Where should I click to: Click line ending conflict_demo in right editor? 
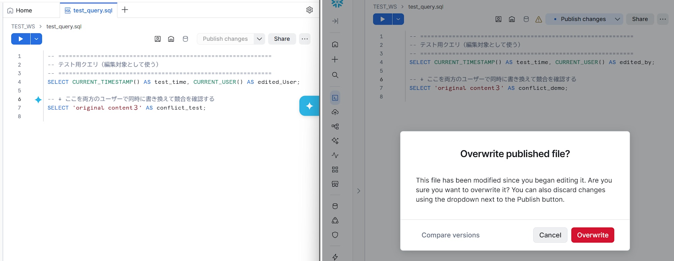pos(489,88)
